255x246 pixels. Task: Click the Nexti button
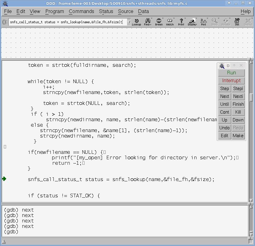click(x=238, y=96)
